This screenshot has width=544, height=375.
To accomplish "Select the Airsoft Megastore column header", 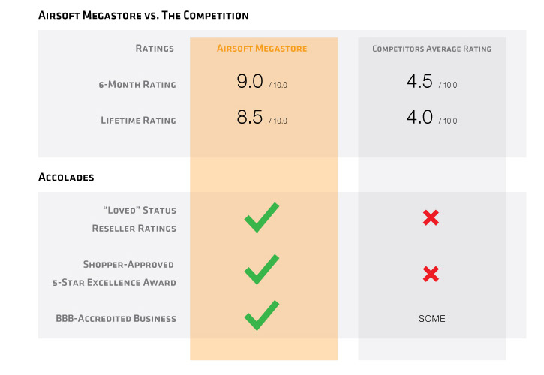I will click(262, 49).
